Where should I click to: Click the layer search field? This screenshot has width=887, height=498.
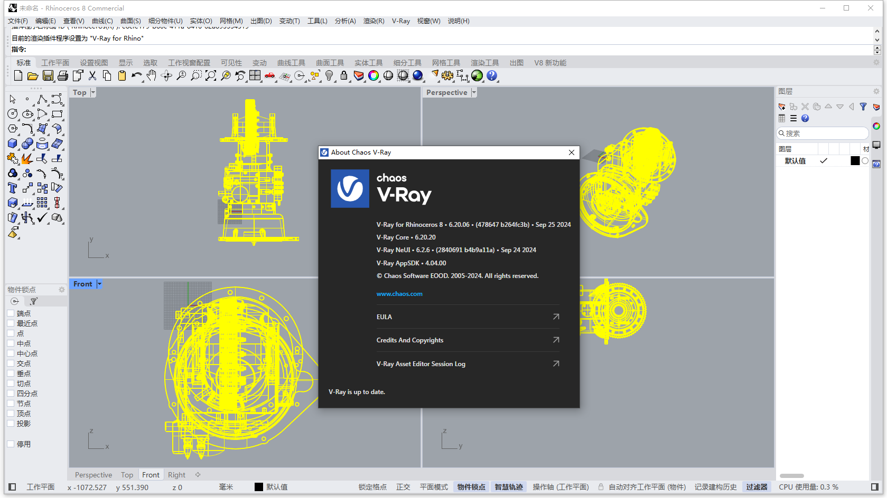822,133
